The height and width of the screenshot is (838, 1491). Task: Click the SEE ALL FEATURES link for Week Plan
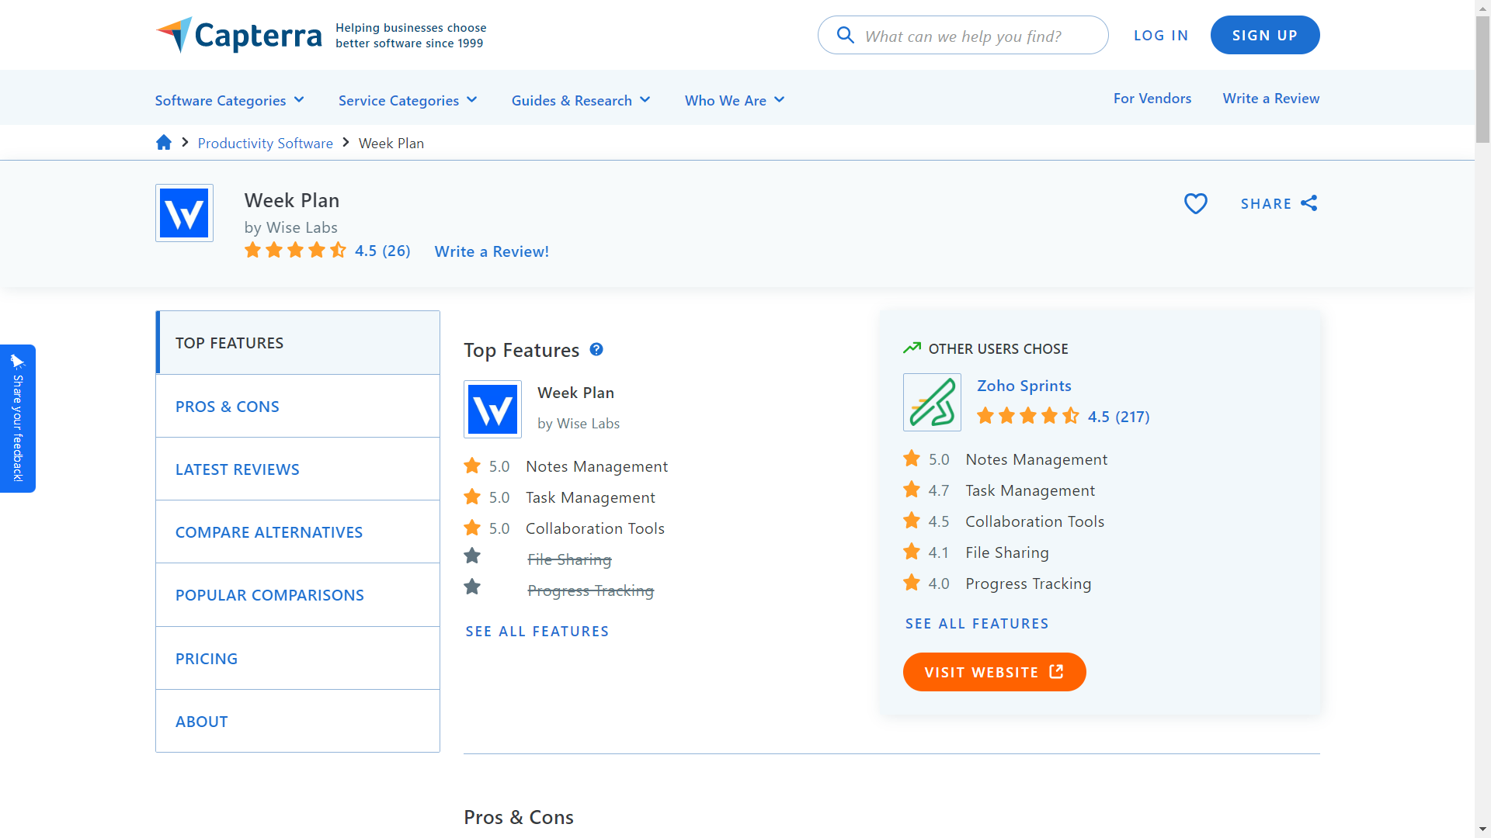537,630
